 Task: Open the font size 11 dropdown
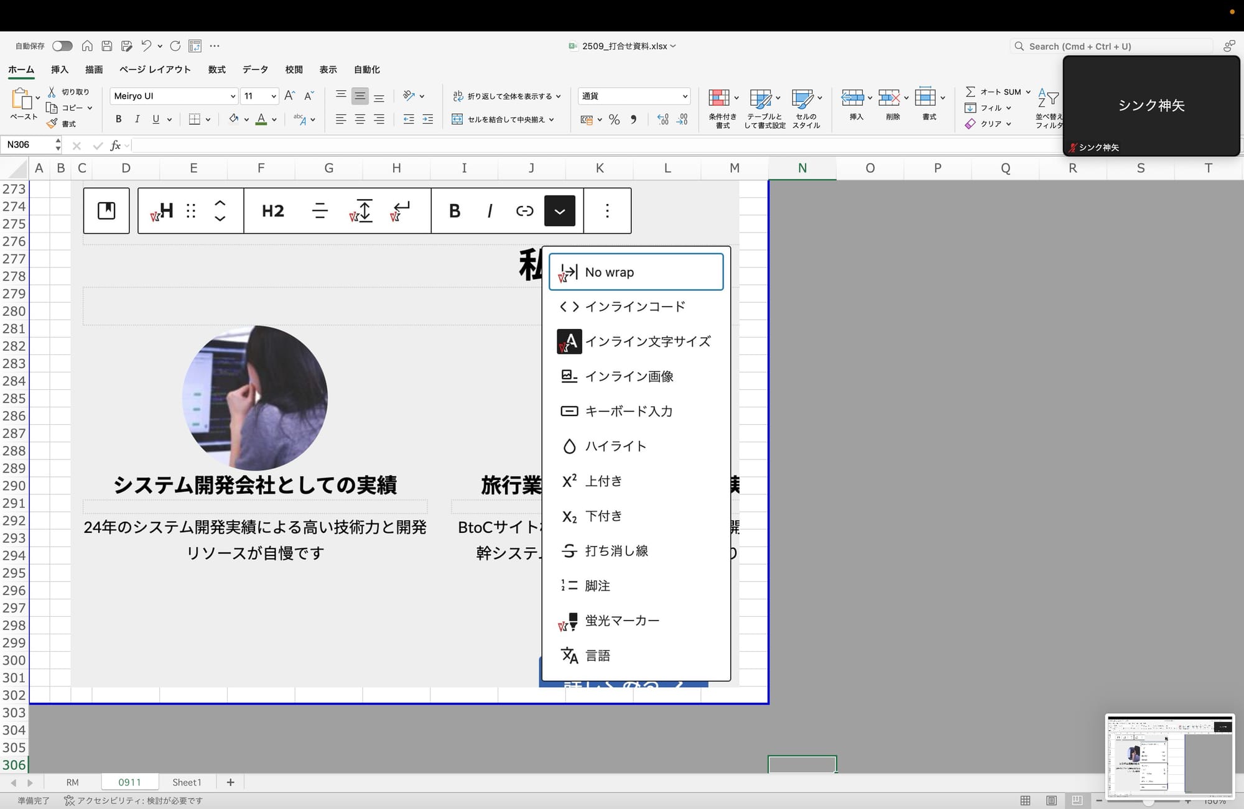pyautogui.click(x=273, y=96)
